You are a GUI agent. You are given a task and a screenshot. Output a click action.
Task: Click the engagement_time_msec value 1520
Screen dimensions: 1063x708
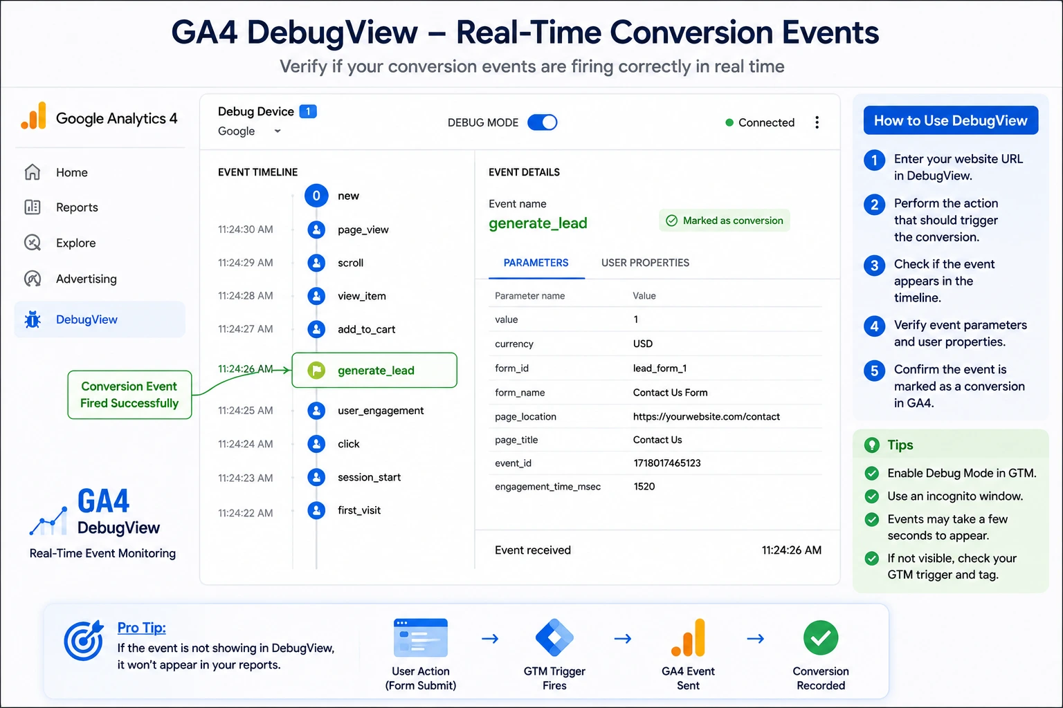point(644,487)
